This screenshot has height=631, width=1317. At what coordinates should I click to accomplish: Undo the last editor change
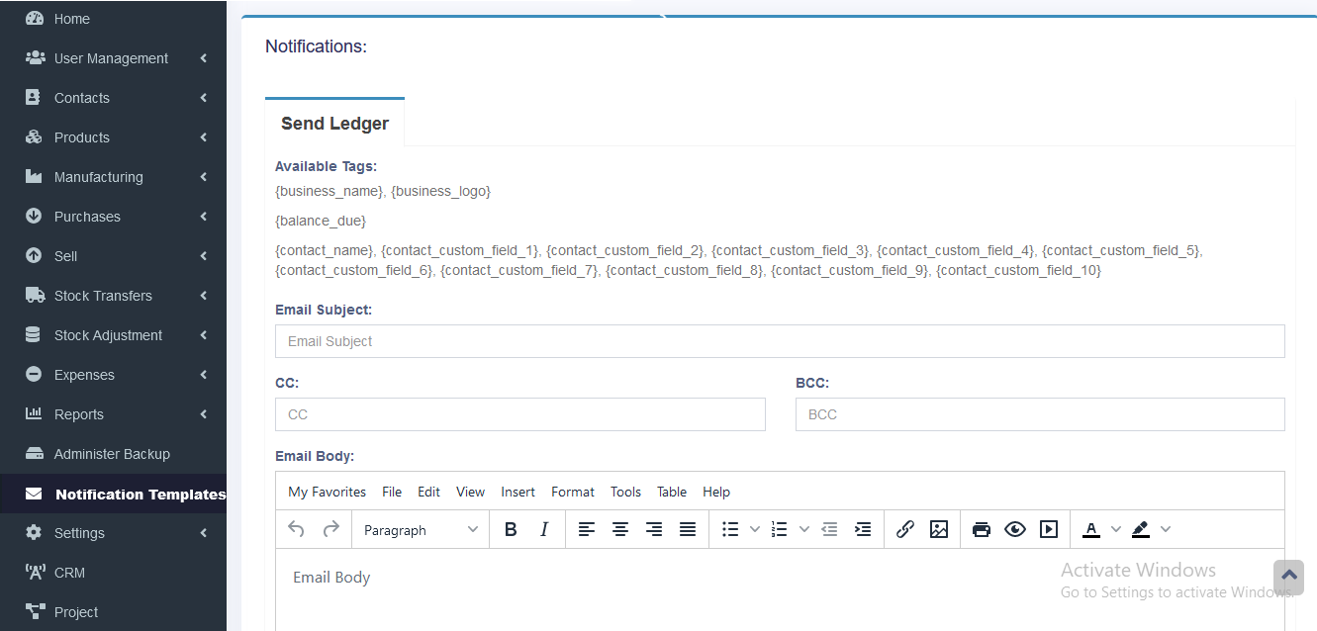(296, 530)
